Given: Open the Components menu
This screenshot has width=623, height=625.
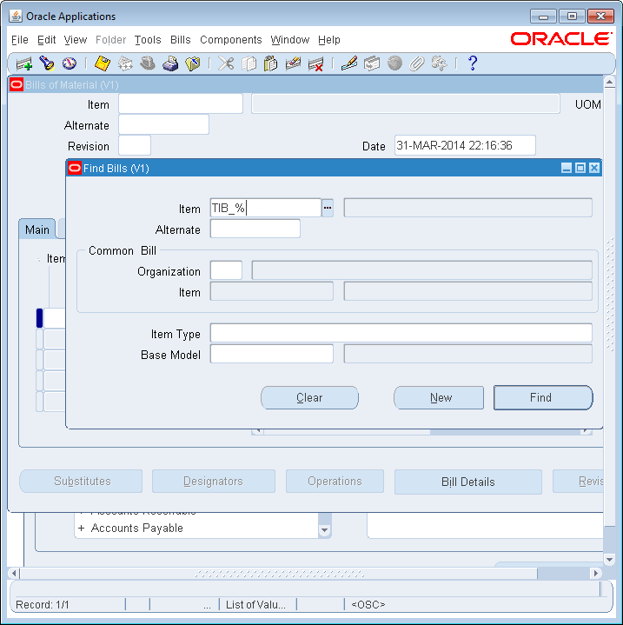Looking at the screenshot, I should [230, 40].
